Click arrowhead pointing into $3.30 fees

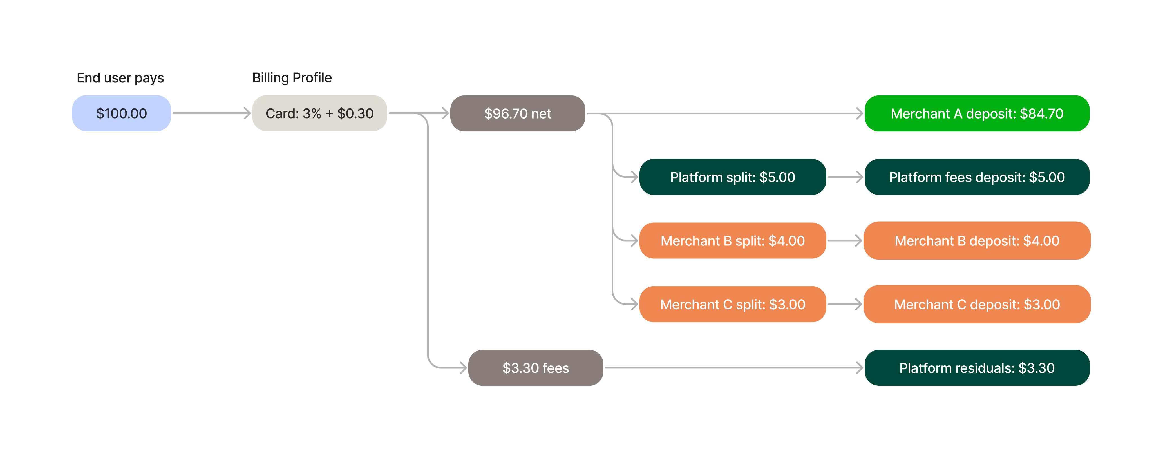463,368
